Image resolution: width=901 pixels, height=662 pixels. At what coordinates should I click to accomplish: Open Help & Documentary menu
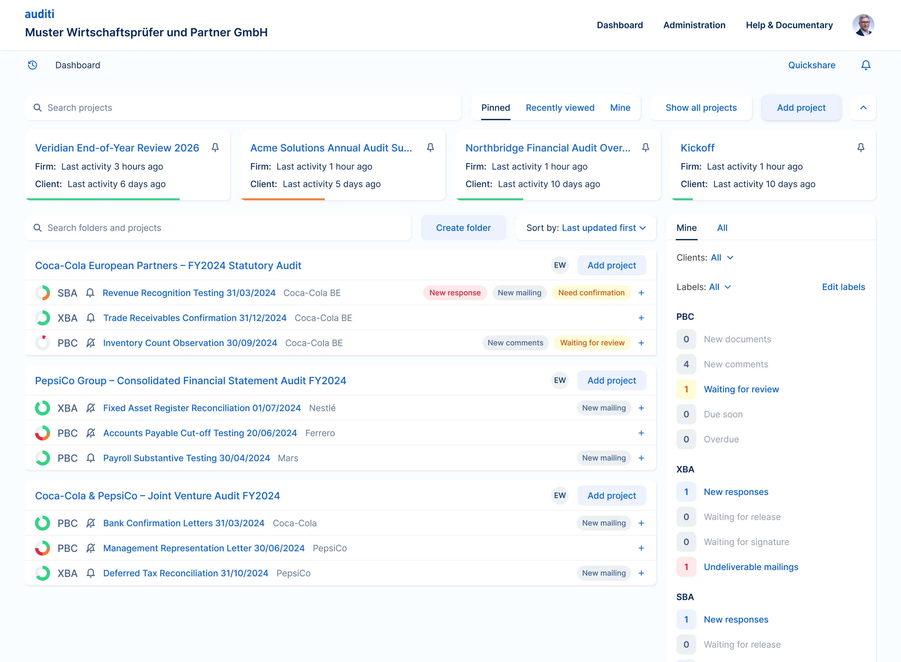point(789,25)
